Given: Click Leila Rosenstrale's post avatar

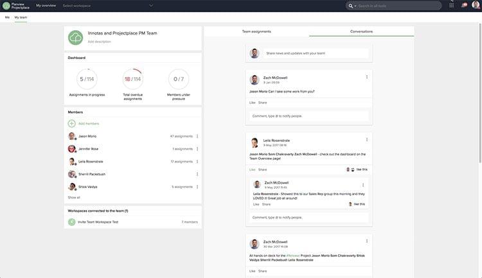Looking at the screenshot, I should (x=254, y=143).
